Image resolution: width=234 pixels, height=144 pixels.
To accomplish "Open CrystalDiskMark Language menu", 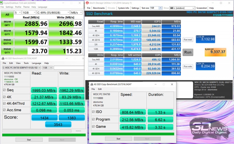I will point(42,7).
